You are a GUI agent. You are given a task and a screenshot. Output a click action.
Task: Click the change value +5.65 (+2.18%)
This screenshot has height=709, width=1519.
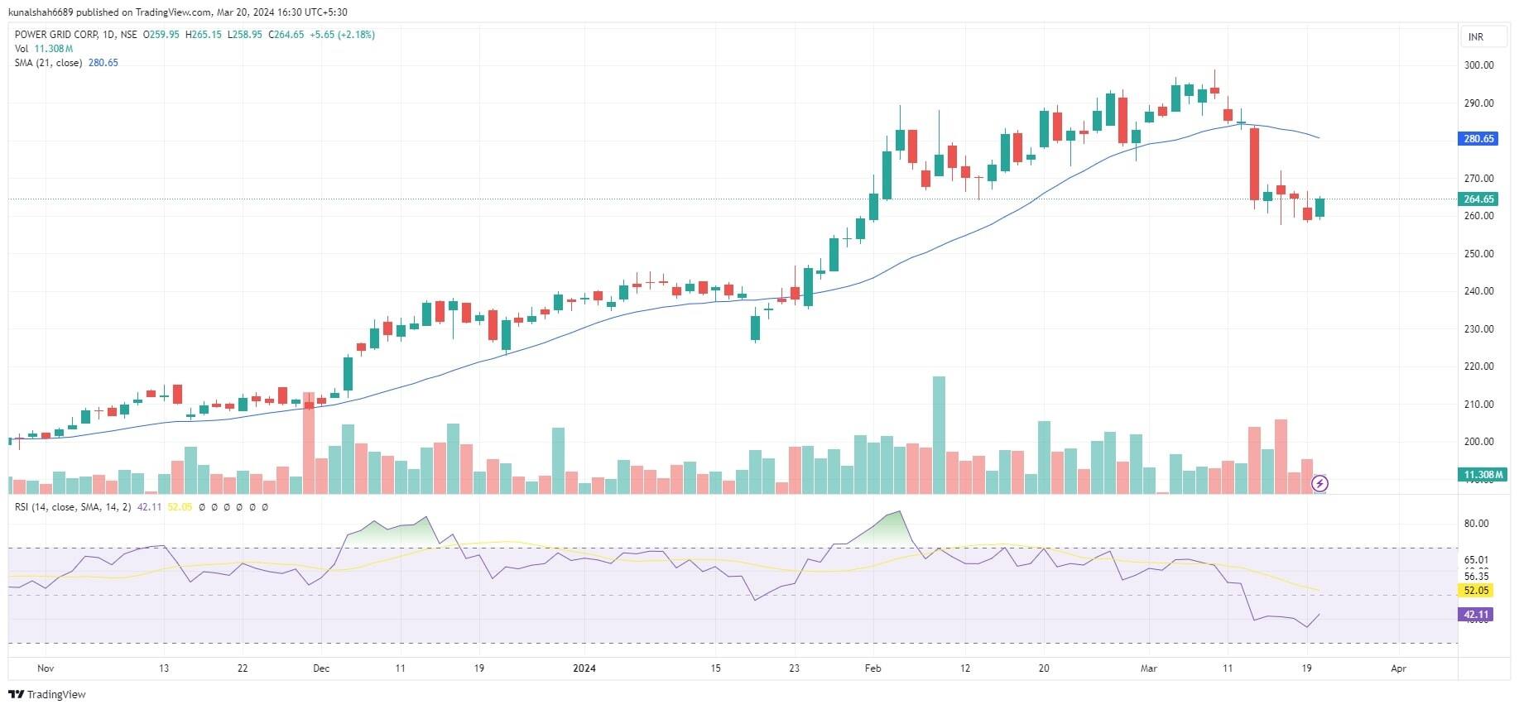click(342, 35)
